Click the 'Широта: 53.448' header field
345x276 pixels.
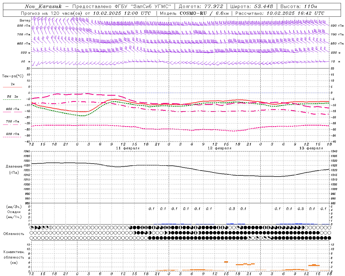pyautogui.click(x=252, y=6)
